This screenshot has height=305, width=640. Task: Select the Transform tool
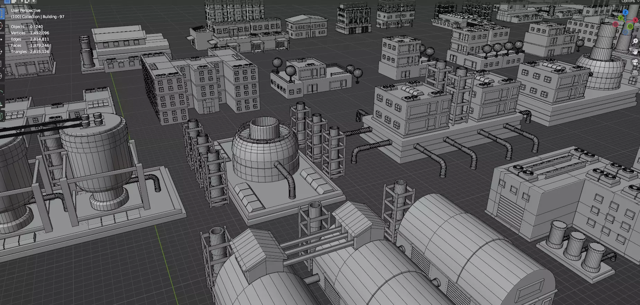click(2, 77)
